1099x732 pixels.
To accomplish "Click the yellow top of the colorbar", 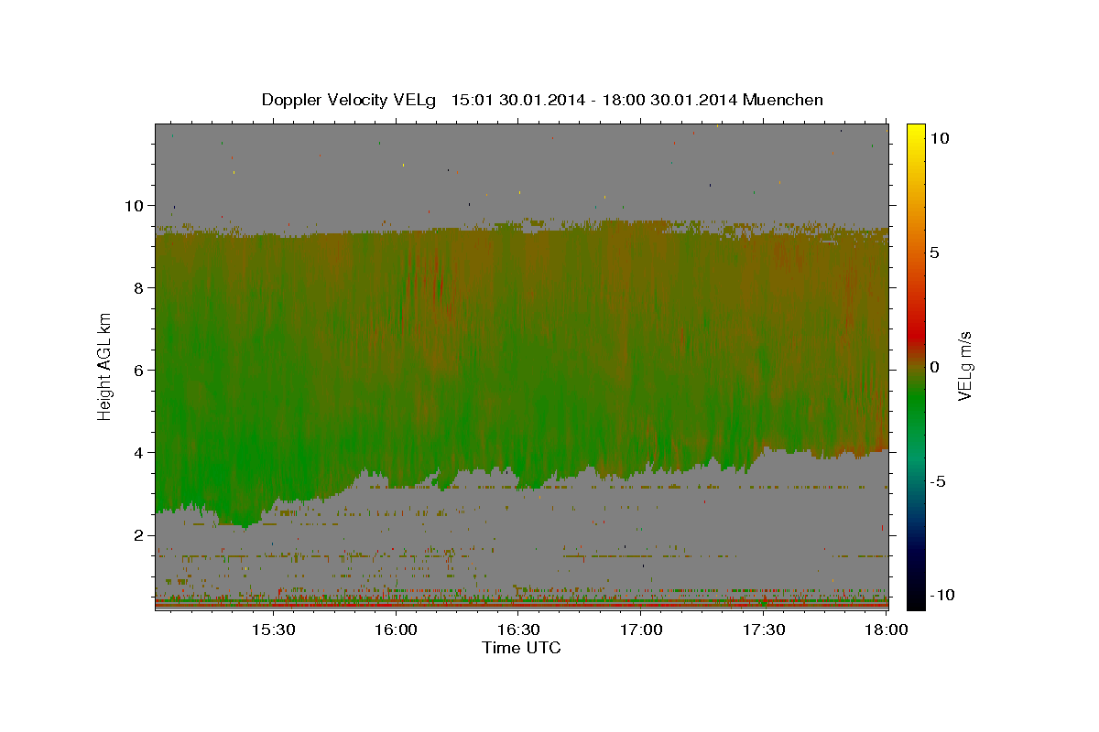I will [x=916, y=132].
